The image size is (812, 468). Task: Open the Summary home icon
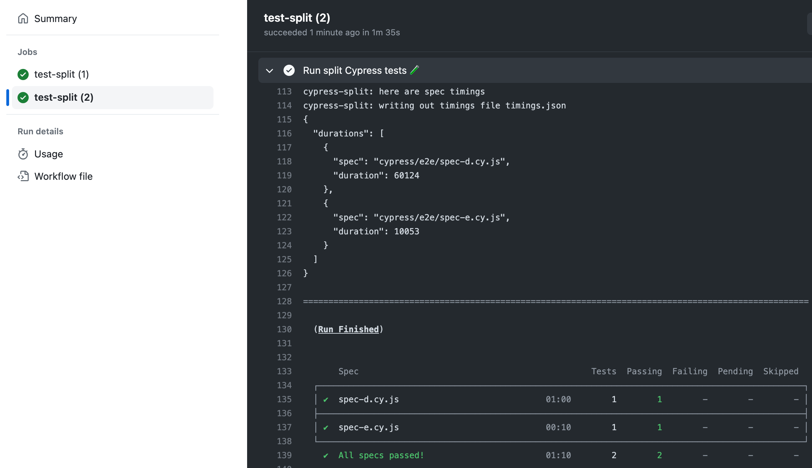[x=23, y=18]
